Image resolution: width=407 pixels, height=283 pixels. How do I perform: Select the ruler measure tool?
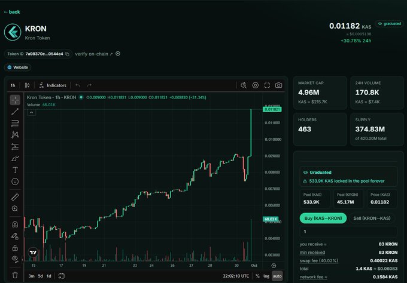click(15, 197)
